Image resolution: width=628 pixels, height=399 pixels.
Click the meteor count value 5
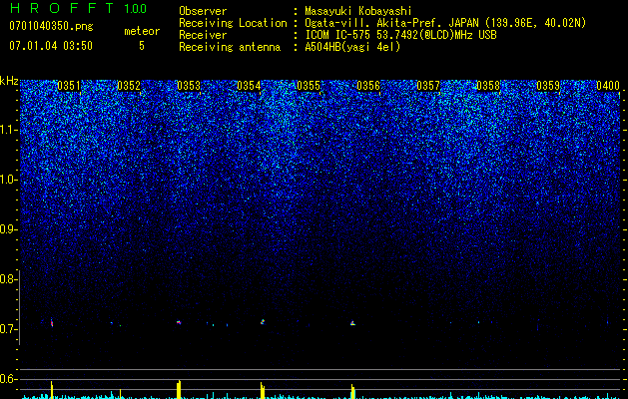(x=142, y=46)
